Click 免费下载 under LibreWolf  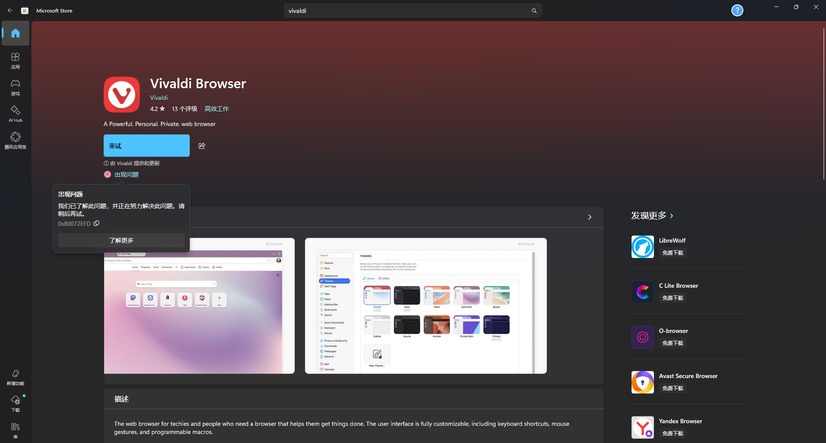(x=673, y=253)
